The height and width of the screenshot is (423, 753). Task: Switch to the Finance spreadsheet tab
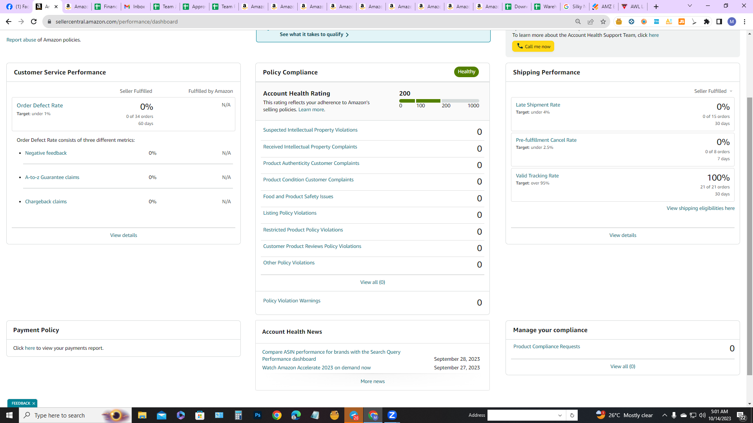[x=106, y=7]
